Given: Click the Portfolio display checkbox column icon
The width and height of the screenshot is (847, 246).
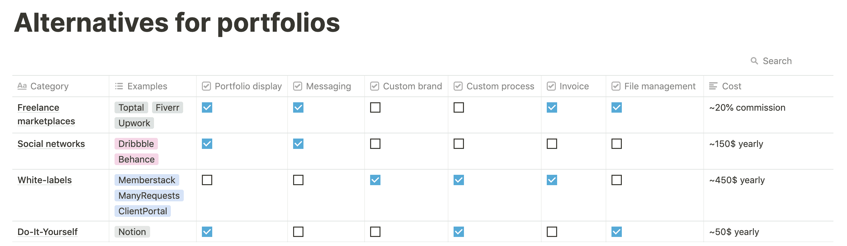Looking at the screenshot, I should (206, 86).
